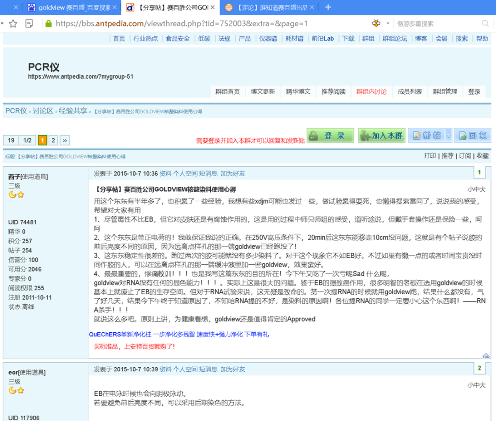Screen dimensions: 496x421
Task: Click TOP back-to-top icon
Action: tap(486, 356)
